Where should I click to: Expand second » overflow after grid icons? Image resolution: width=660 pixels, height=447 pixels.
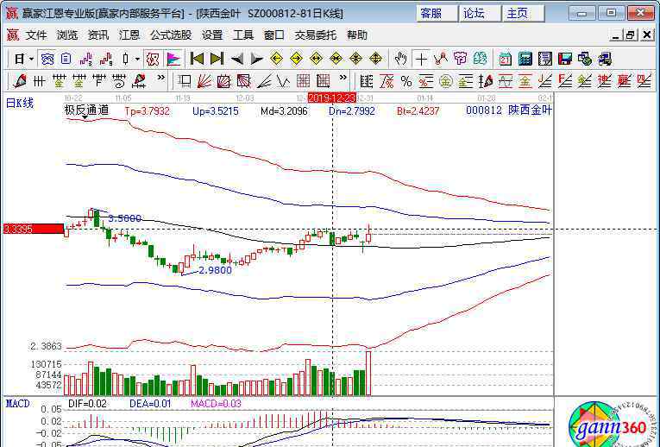(343, 78)
